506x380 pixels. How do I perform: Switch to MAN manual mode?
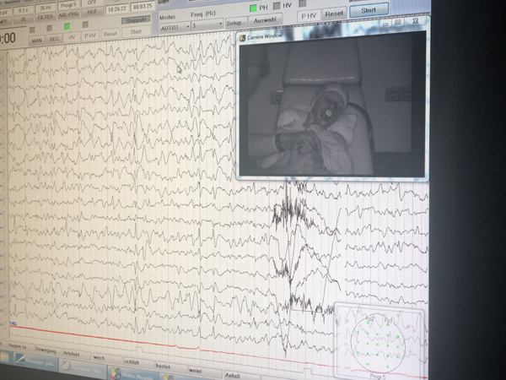tap(36, 41)
